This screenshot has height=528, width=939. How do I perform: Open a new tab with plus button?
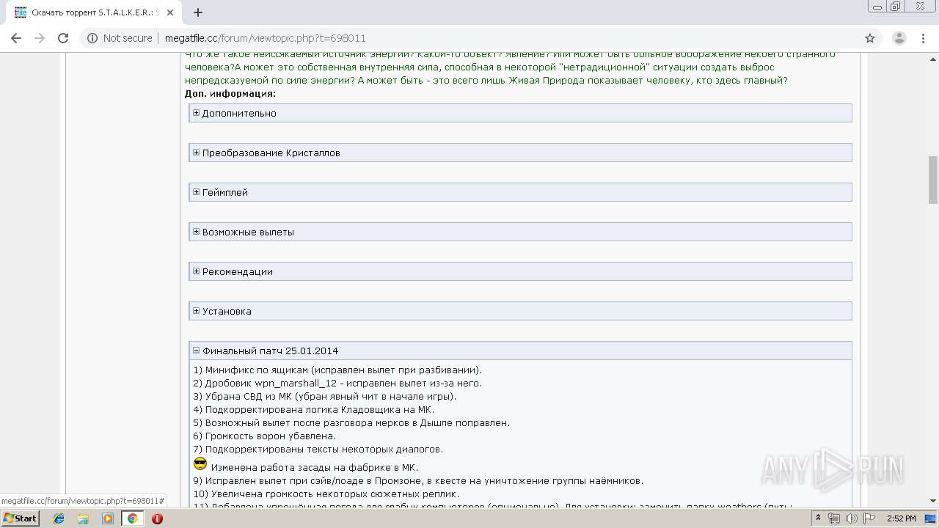(x=198, y=12)
